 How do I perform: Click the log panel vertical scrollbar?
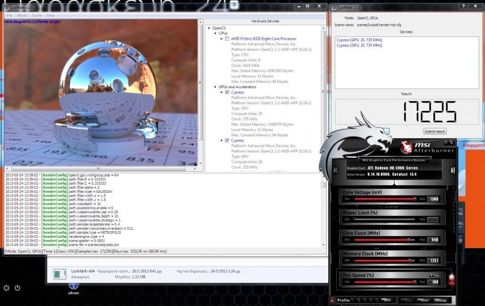coord(323,185)
